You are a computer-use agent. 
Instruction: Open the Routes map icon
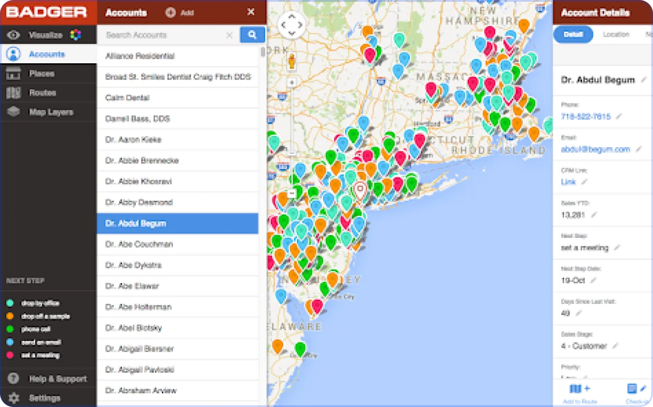point(14,93)
